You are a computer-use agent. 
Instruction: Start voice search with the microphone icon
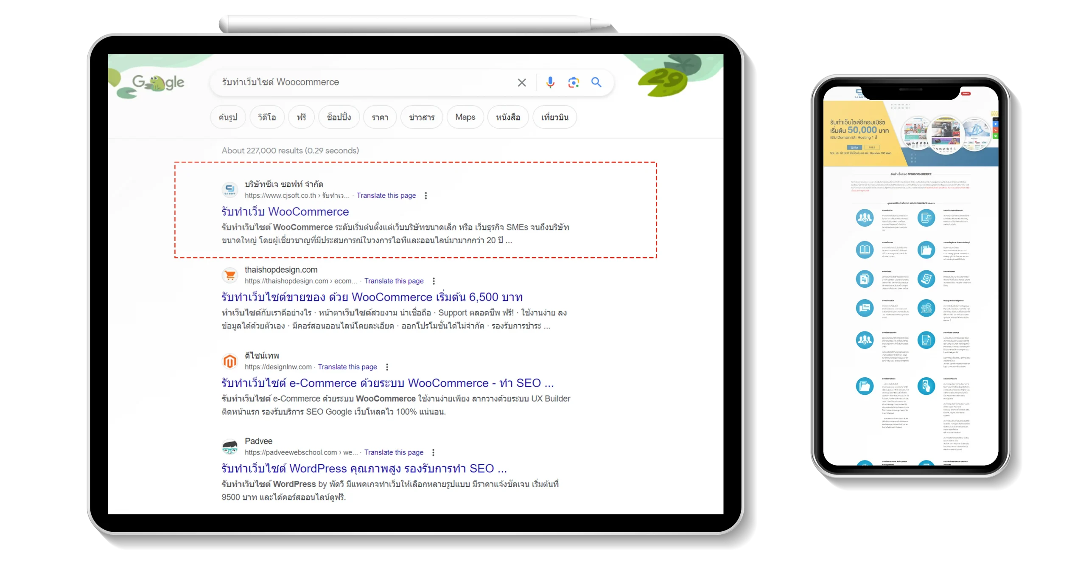[x=550, y=82]
